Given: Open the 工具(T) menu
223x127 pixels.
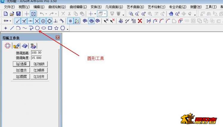Looking at the screenshot, I should pyautogui.click(x=211, y=7).
